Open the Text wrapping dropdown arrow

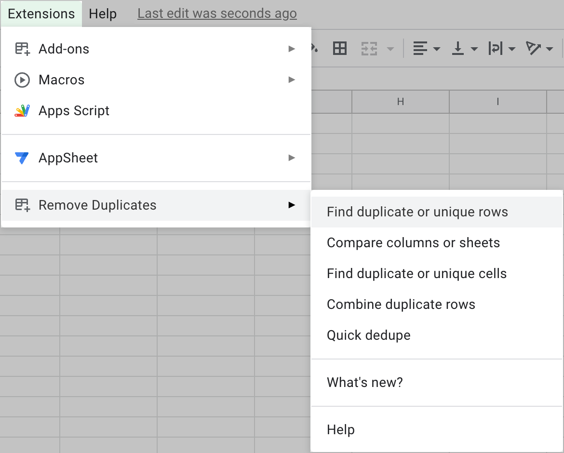point(512,48)
